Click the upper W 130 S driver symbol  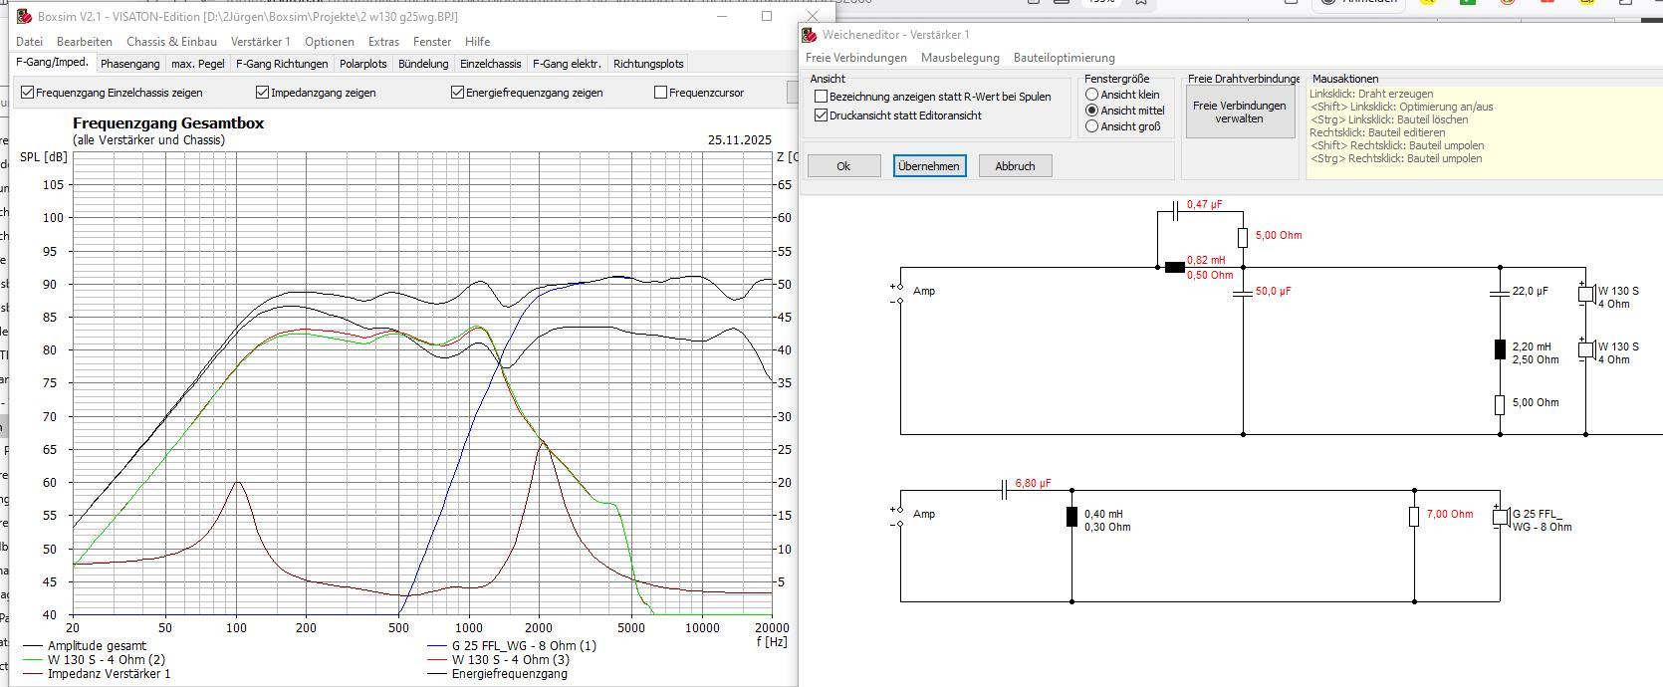[x=1586, y=294]
